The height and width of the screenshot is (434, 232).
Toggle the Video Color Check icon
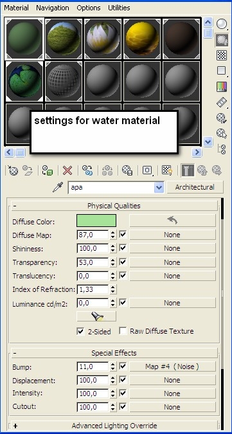[222, 87]
